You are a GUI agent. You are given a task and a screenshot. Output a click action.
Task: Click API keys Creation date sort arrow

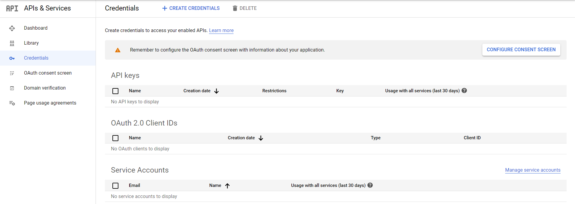[216, 91]
